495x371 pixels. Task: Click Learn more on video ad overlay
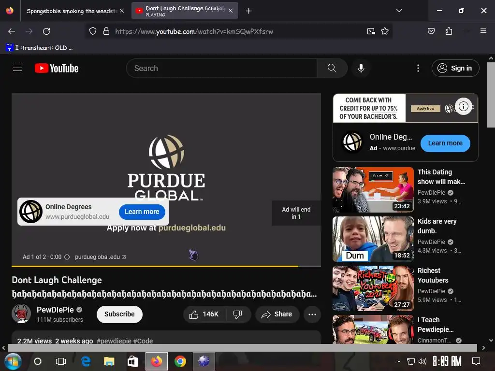pyautogui.click(x=142, y=212)
